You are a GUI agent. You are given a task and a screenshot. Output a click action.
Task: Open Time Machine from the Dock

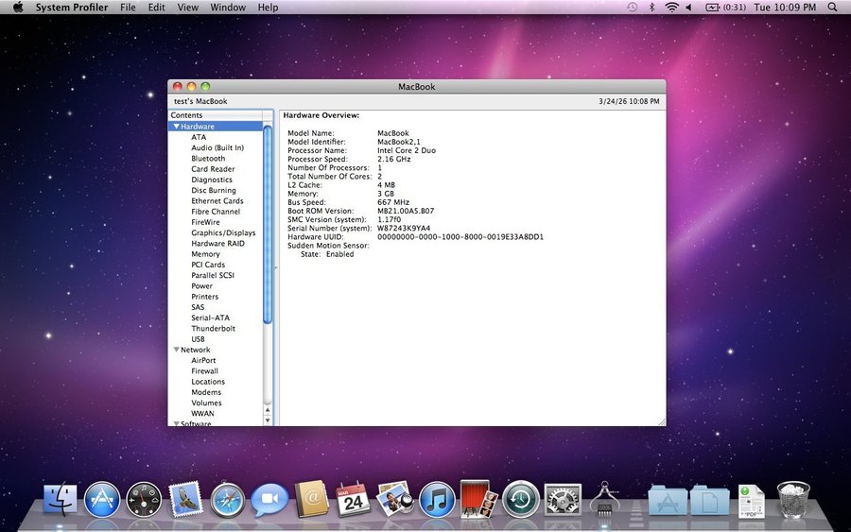[x=520, y=499]
